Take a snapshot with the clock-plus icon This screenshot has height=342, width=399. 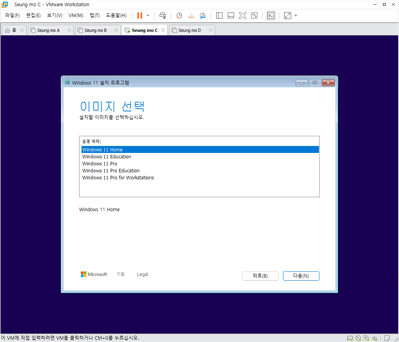click(179, 16)
